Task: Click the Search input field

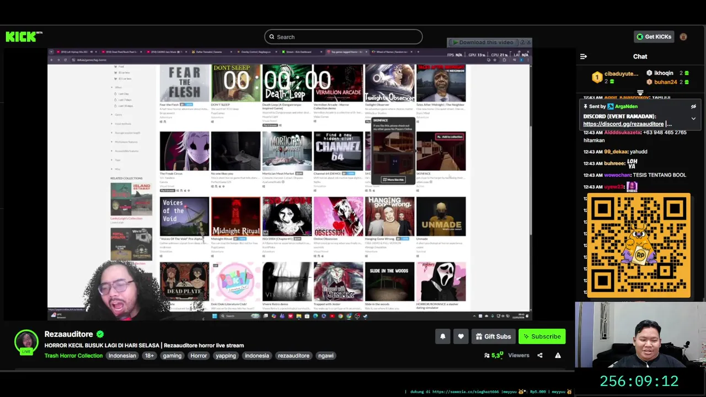Action: click(343, 37)
